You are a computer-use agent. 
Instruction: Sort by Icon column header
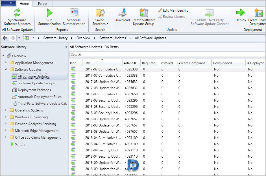[76, 63]
